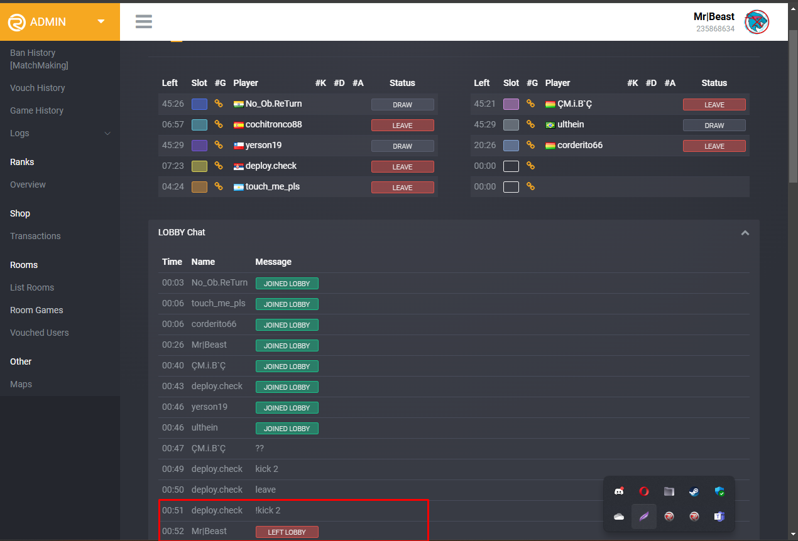
Task: Click the folder tray icon
Action: coord(669,491)
